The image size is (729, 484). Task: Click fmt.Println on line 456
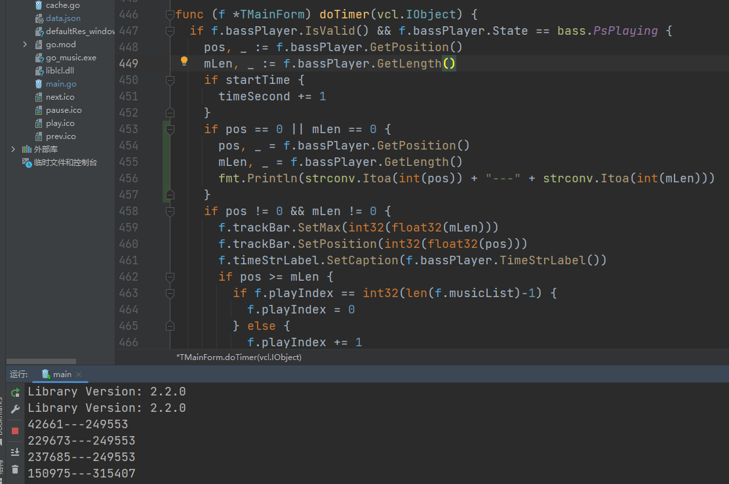click(x=258, y=178)
